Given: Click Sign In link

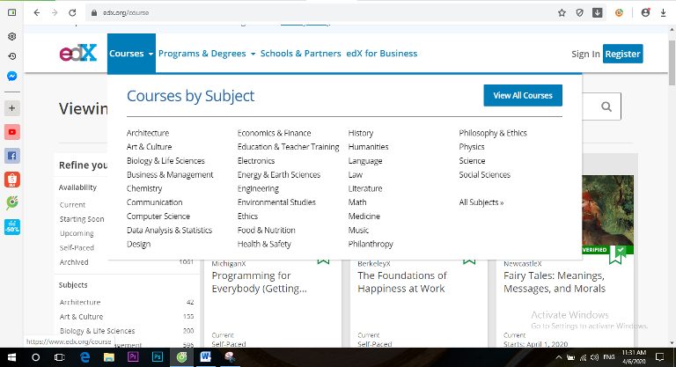Looking at the screenshot, I should click(x=585, y=54).
